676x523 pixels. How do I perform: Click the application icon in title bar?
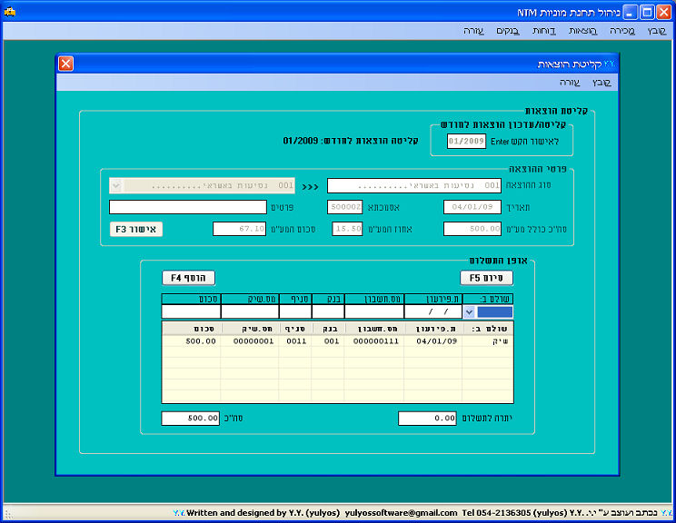coord(9,12)
